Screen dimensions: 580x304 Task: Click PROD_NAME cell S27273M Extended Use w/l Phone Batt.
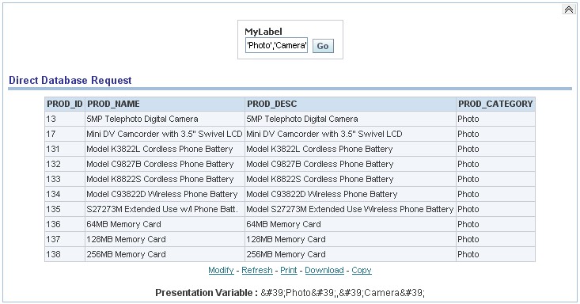coord(165,209)
